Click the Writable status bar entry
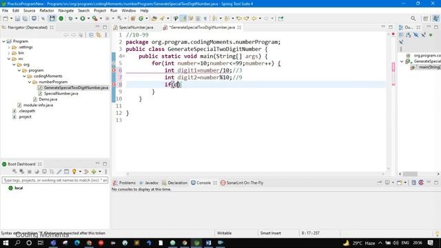 click(224, 234)
